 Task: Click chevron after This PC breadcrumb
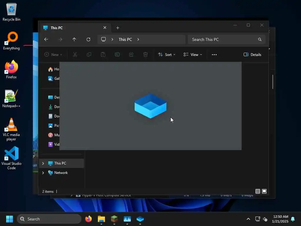pyautogui.click(x=138, y=39)
